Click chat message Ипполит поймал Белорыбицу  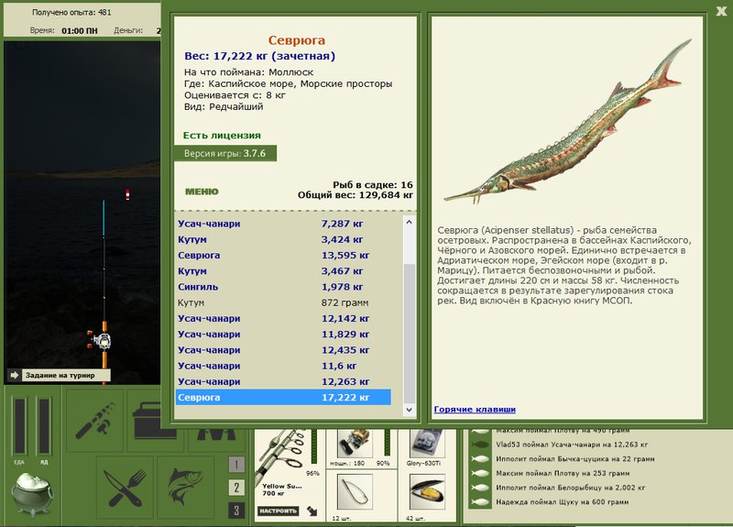570,488
